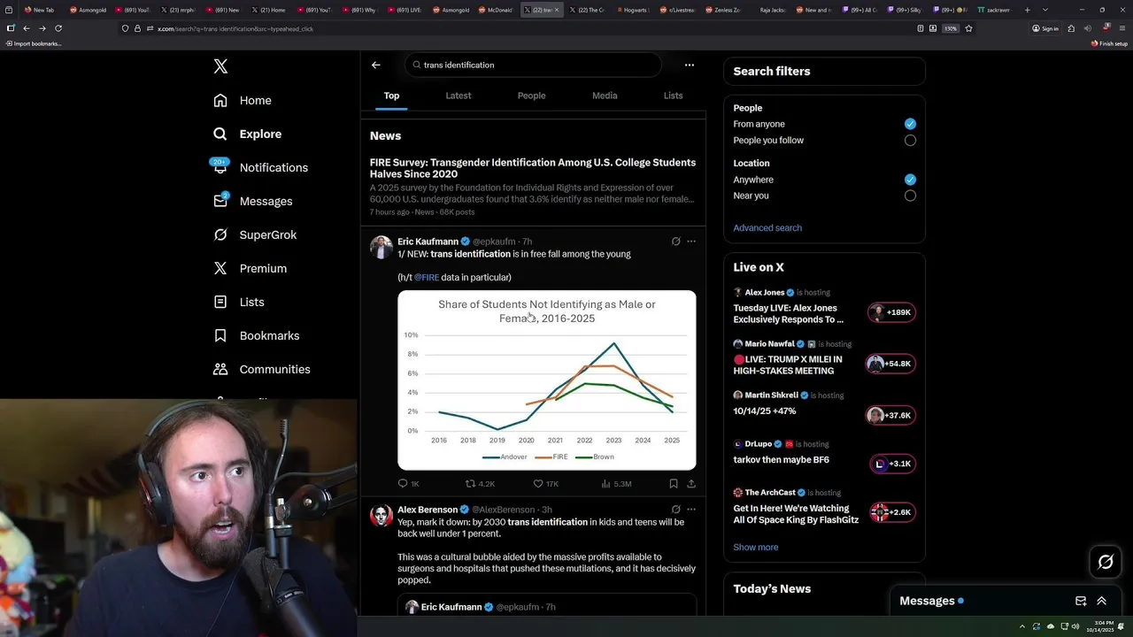Viewport: 1133px width, 637px height.
Task: Open a new browser tab with plus
Action: click(x=1027, y=10)
